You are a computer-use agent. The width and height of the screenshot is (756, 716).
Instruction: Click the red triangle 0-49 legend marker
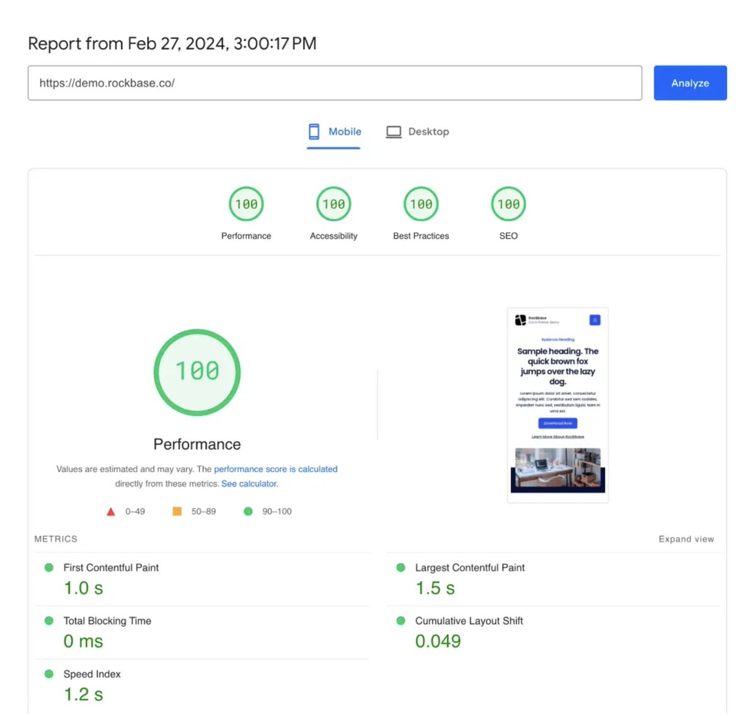point(111,511)
